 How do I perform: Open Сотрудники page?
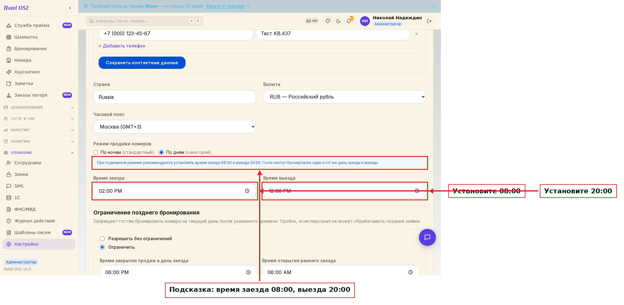[x=39, y=163]
